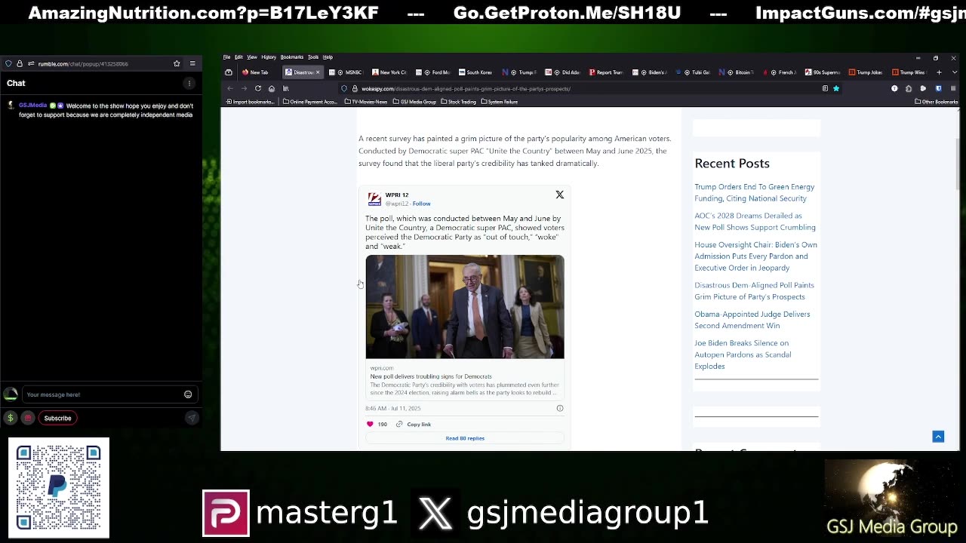Send the chat message with arrow icon
Image resolution: width=966 pixels, height=543 pixels.
(191, 418)
